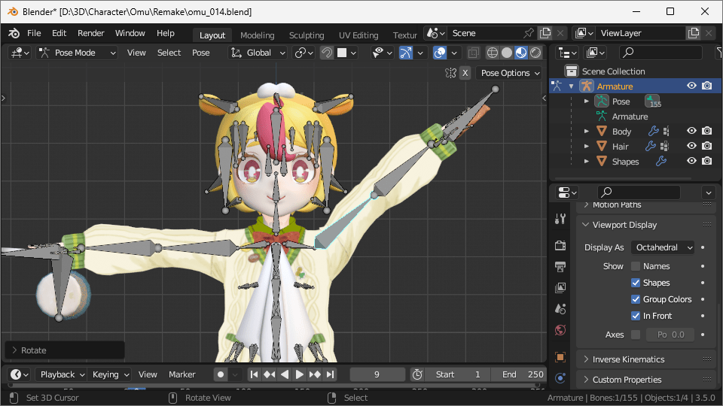Uncheck the In Front checkbox

[x=636, y=316]
